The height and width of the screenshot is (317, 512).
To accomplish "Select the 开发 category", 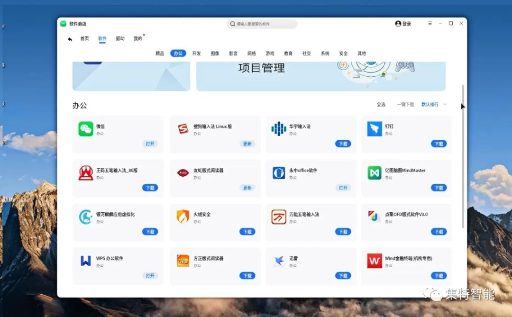I will [197, 53].
